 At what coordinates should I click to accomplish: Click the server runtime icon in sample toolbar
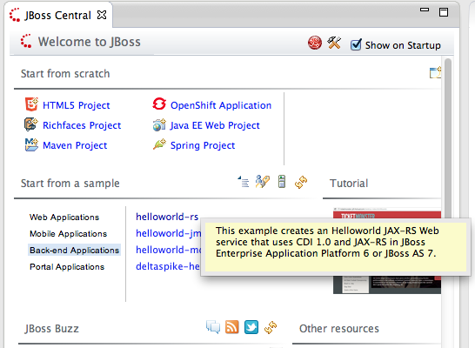[282, 182]
